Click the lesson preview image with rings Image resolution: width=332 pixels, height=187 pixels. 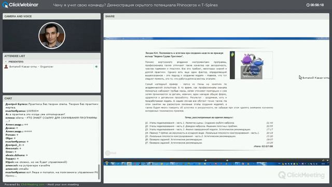tap(251, 65)
